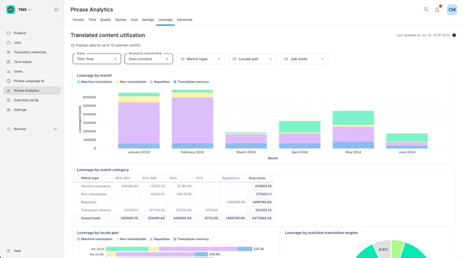Click the Help question mark icon
The height and width of the screenshot is (258, 463).
8,251
